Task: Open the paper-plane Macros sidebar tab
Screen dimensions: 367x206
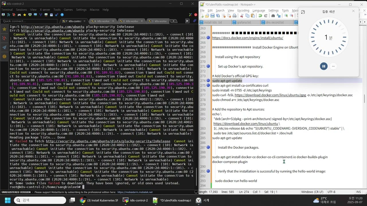Action: click(4, 47)
